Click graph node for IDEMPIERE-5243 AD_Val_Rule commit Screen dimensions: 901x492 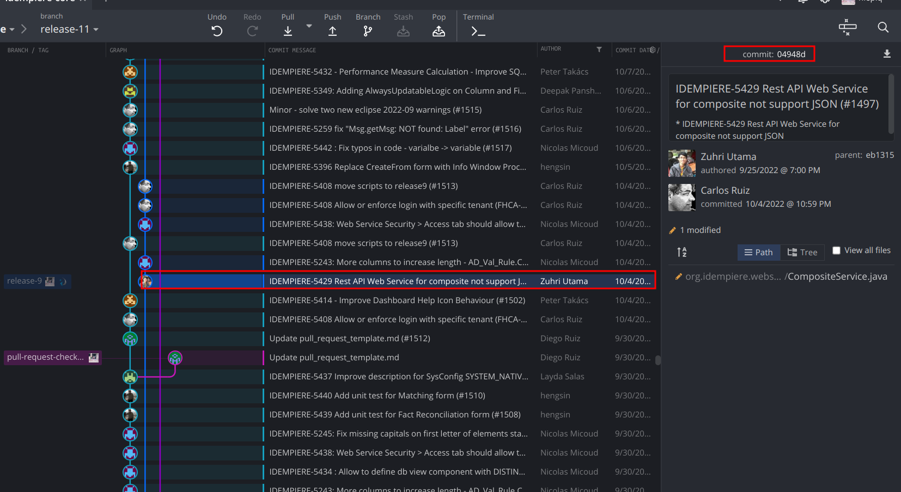145,262
